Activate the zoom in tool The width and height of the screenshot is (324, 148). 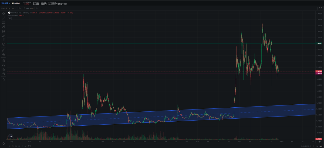click(4, 54)
